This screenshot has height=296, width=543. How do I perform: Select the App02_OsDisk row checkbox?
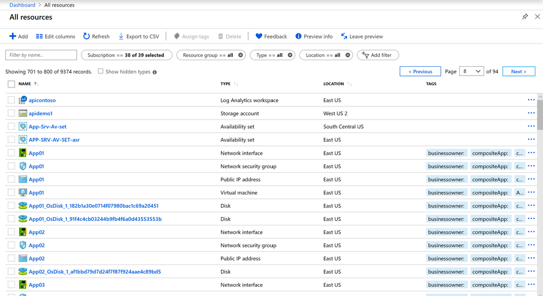click(11, 272)
